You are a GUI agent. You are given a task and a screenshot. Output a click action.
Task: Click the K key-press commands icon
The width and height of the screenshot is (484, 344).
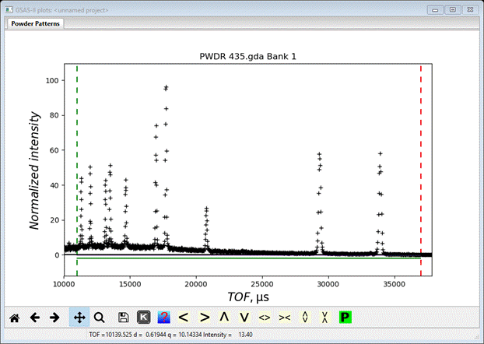coord(144,317)
